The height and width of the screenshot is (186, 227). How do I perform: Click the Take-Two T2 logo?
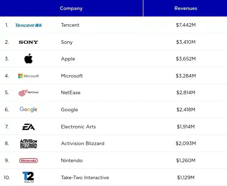pos(29,177)
